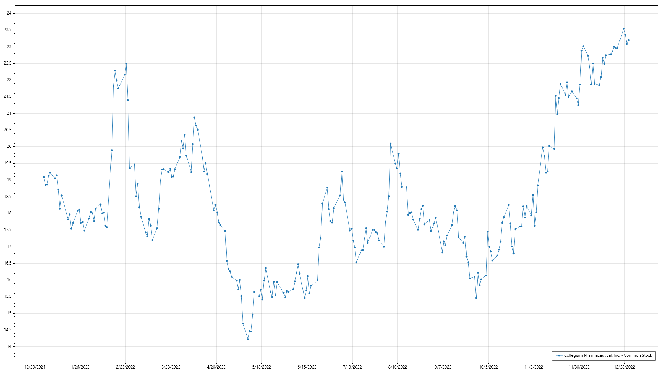Click the legend's blue line marker icon
663x373 pixels.
coord(559,355)
